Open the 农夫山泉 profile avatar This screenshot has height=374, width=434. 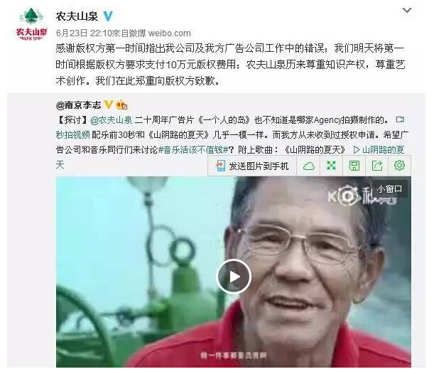click(x=31, y=24)
